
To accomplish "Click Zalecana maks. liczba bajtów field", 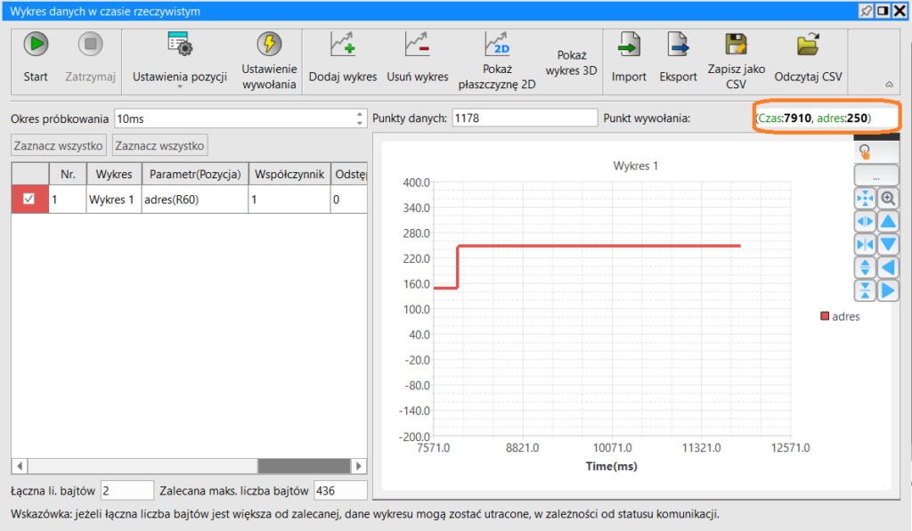I will [340, 491].
